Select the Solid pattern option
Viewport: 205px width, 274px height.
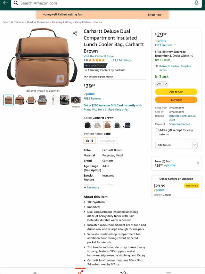89,140
